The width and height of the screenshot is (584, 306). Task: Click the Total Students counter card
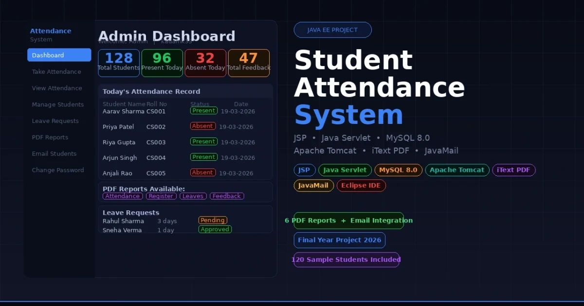point(118,63)
